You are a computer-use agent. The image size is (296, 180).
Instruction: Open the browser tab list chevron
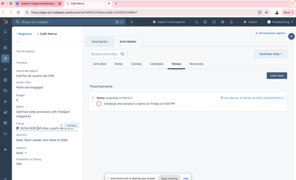[x=293, y=3]
